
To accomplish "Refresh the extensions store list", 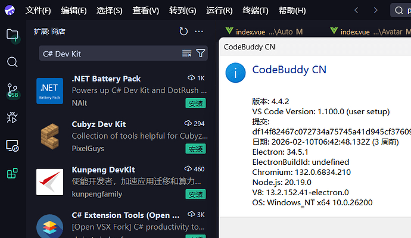I will point(183,32).
